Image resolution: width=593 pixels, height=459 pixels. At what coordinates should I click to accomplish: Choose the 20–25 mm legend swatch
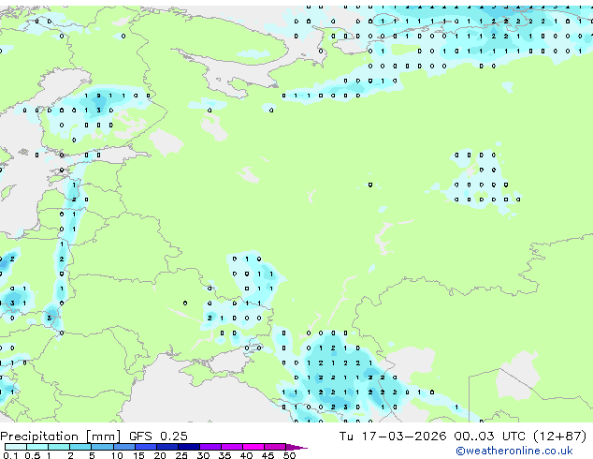[x=166, y=447]
